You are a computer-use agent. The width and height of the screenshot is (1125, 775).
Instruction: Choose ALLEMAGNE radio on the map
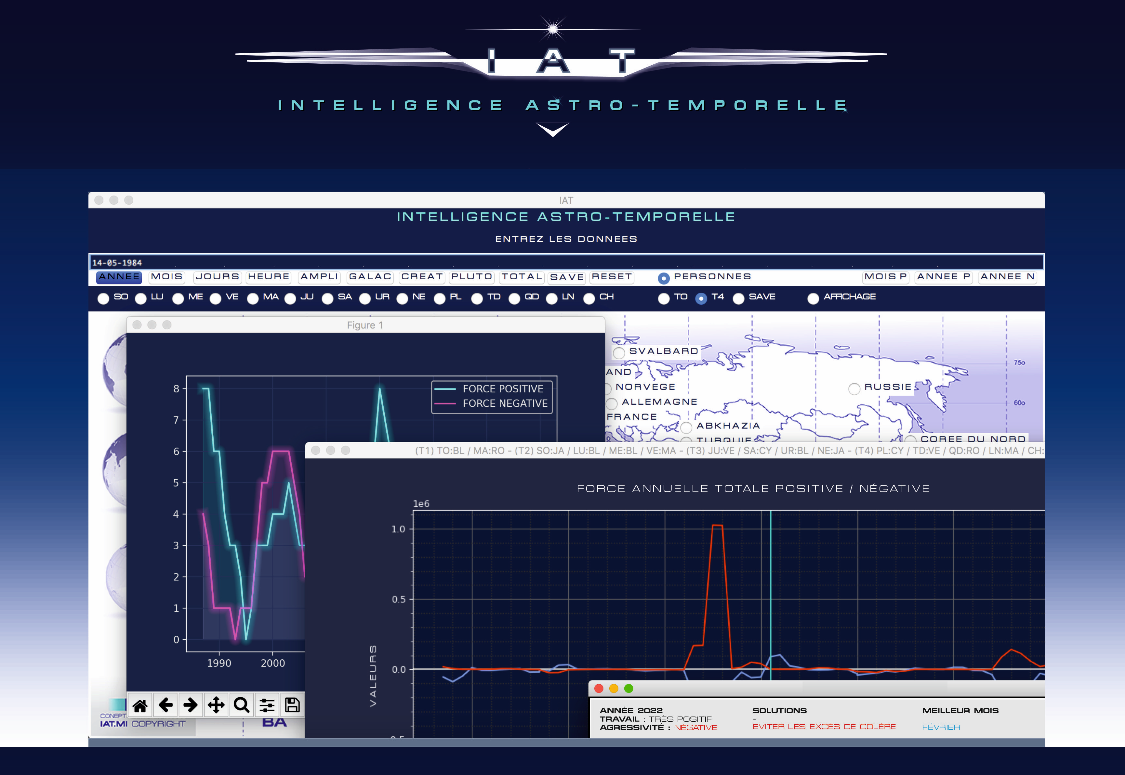coord(612,403)
